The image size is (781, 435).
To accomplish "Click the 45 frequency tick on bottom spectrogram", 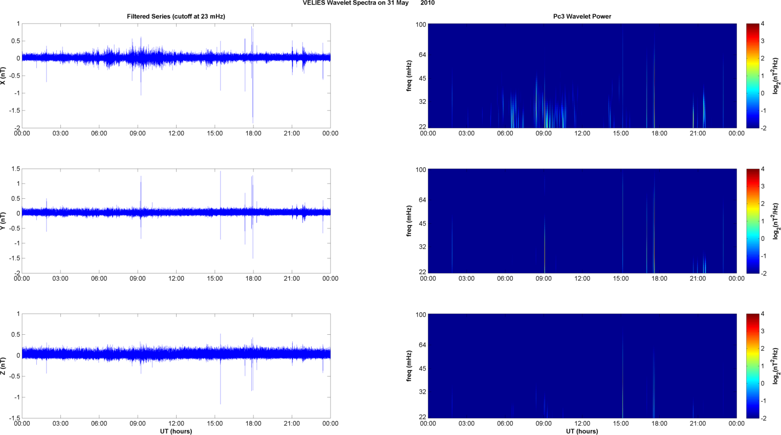I will tap(423, 369).
